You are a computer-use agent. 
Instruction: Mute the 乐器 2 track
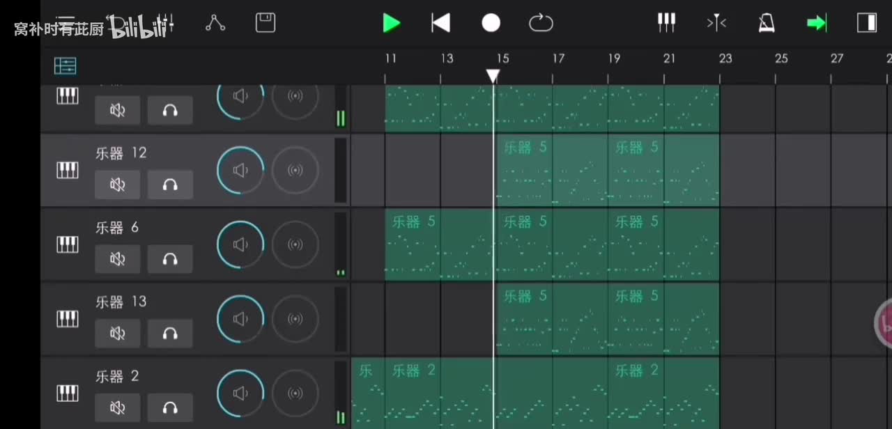point(118,407)
